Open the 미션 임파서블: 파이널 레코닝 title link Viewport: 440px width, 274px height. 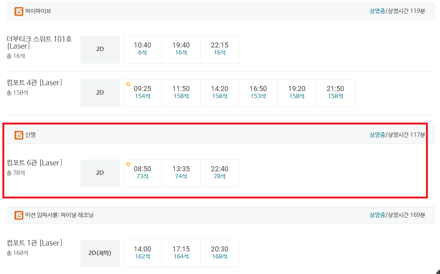point(59,215)
